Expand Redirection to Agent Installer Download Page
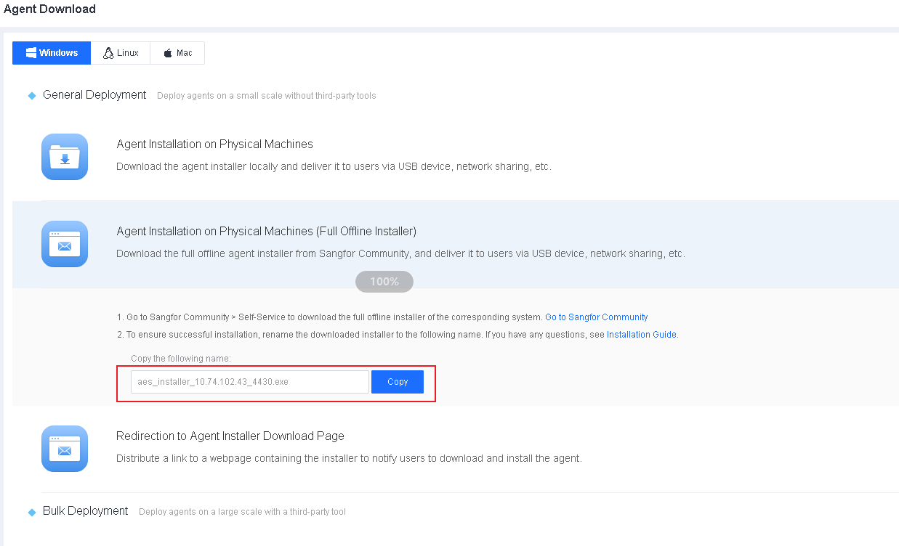 230,436
